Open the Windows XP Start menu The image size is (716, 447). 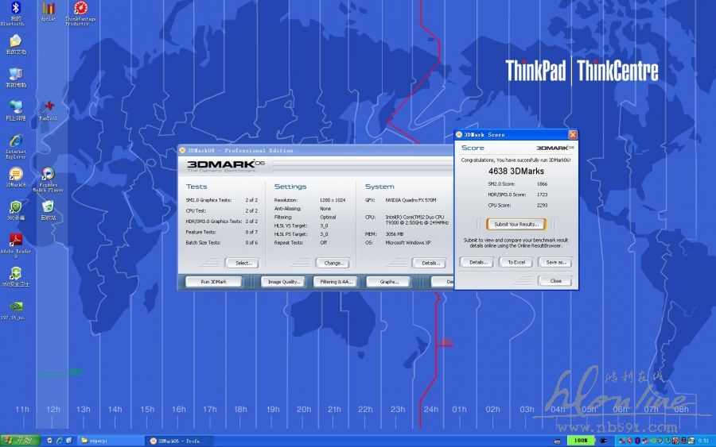point(19,440)
